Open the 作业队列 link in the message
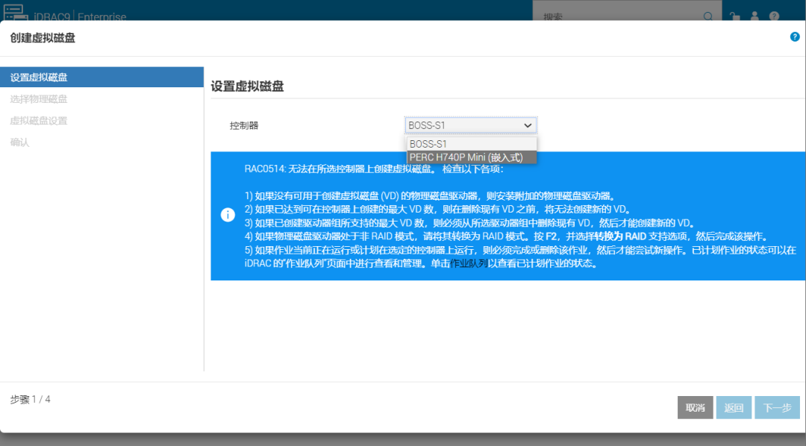This screenshot has height=446, width=806. (x=468, y=263)
